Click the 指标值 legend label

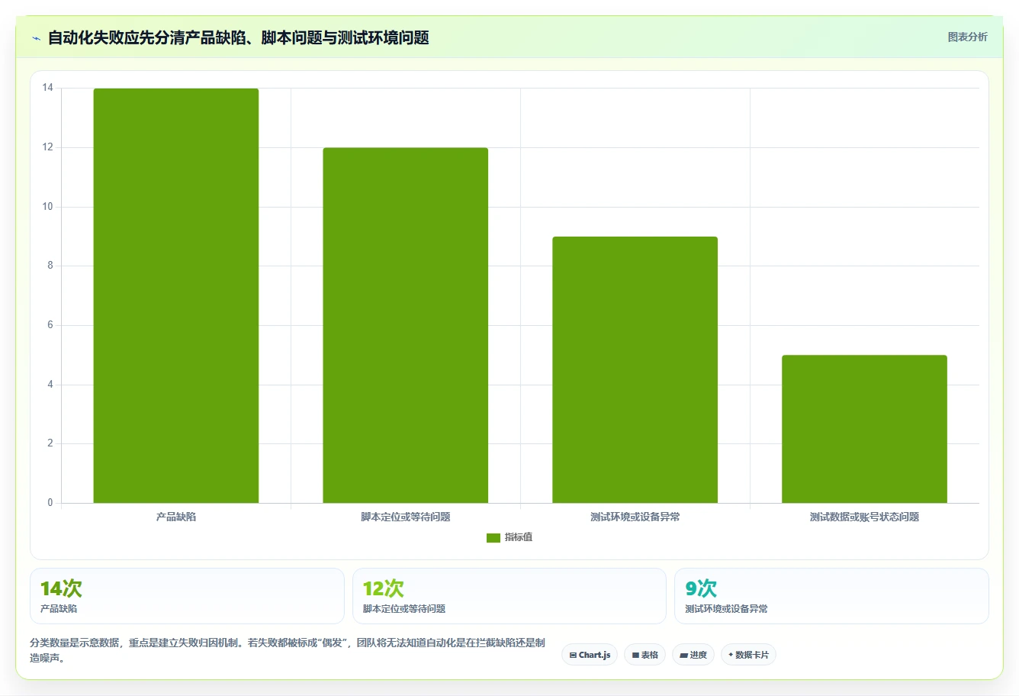(x=519, y=537)
